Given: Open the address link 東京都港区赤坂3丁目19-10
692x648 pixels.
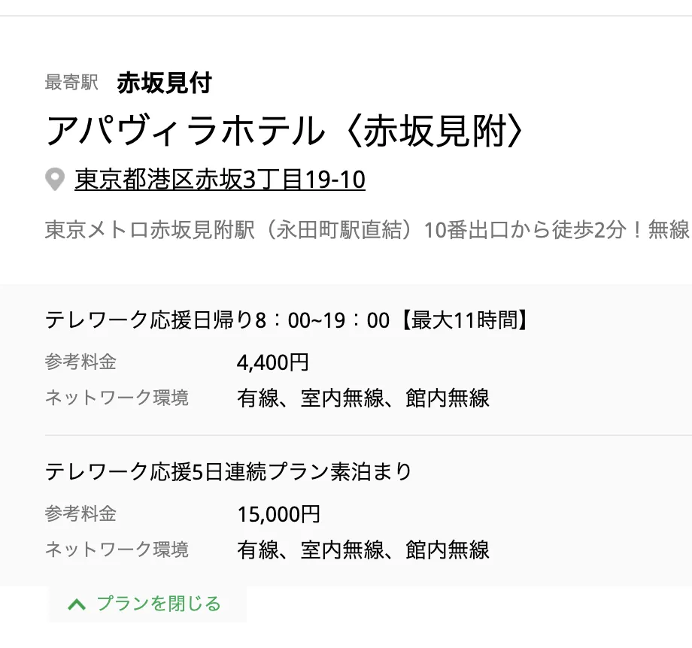Looking at the screenshot, I should tap(218, 180).
